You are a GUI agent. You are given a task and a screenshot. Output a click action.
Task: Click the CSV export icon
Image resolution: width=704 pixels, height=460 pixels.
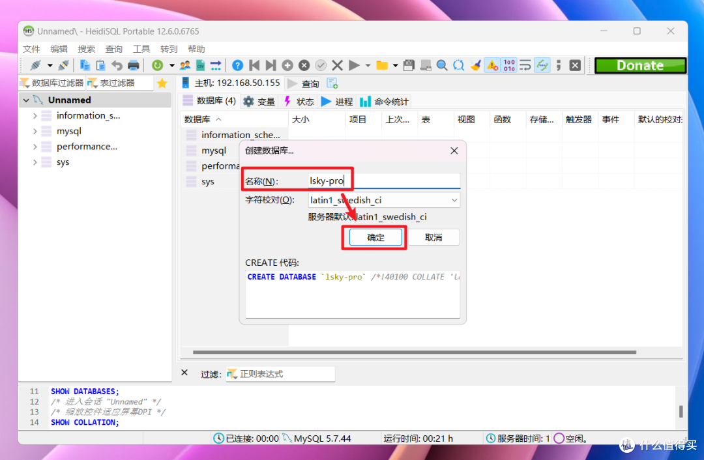point(200,66)
